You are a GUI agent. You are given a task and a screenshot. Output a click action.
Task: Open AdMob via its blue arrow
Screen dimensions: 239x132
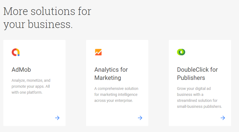click(57, 118)
